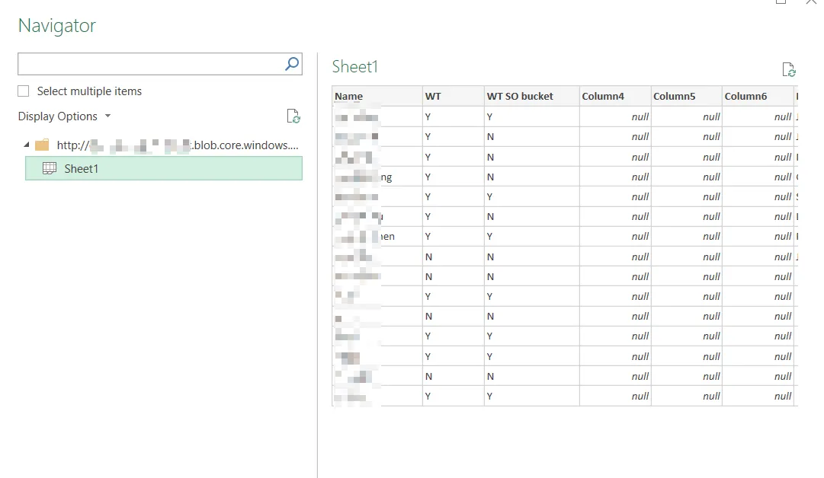Click the Select multiple items label
The image size is (824, 478).
pyautogui.click(x=89, y=91)
